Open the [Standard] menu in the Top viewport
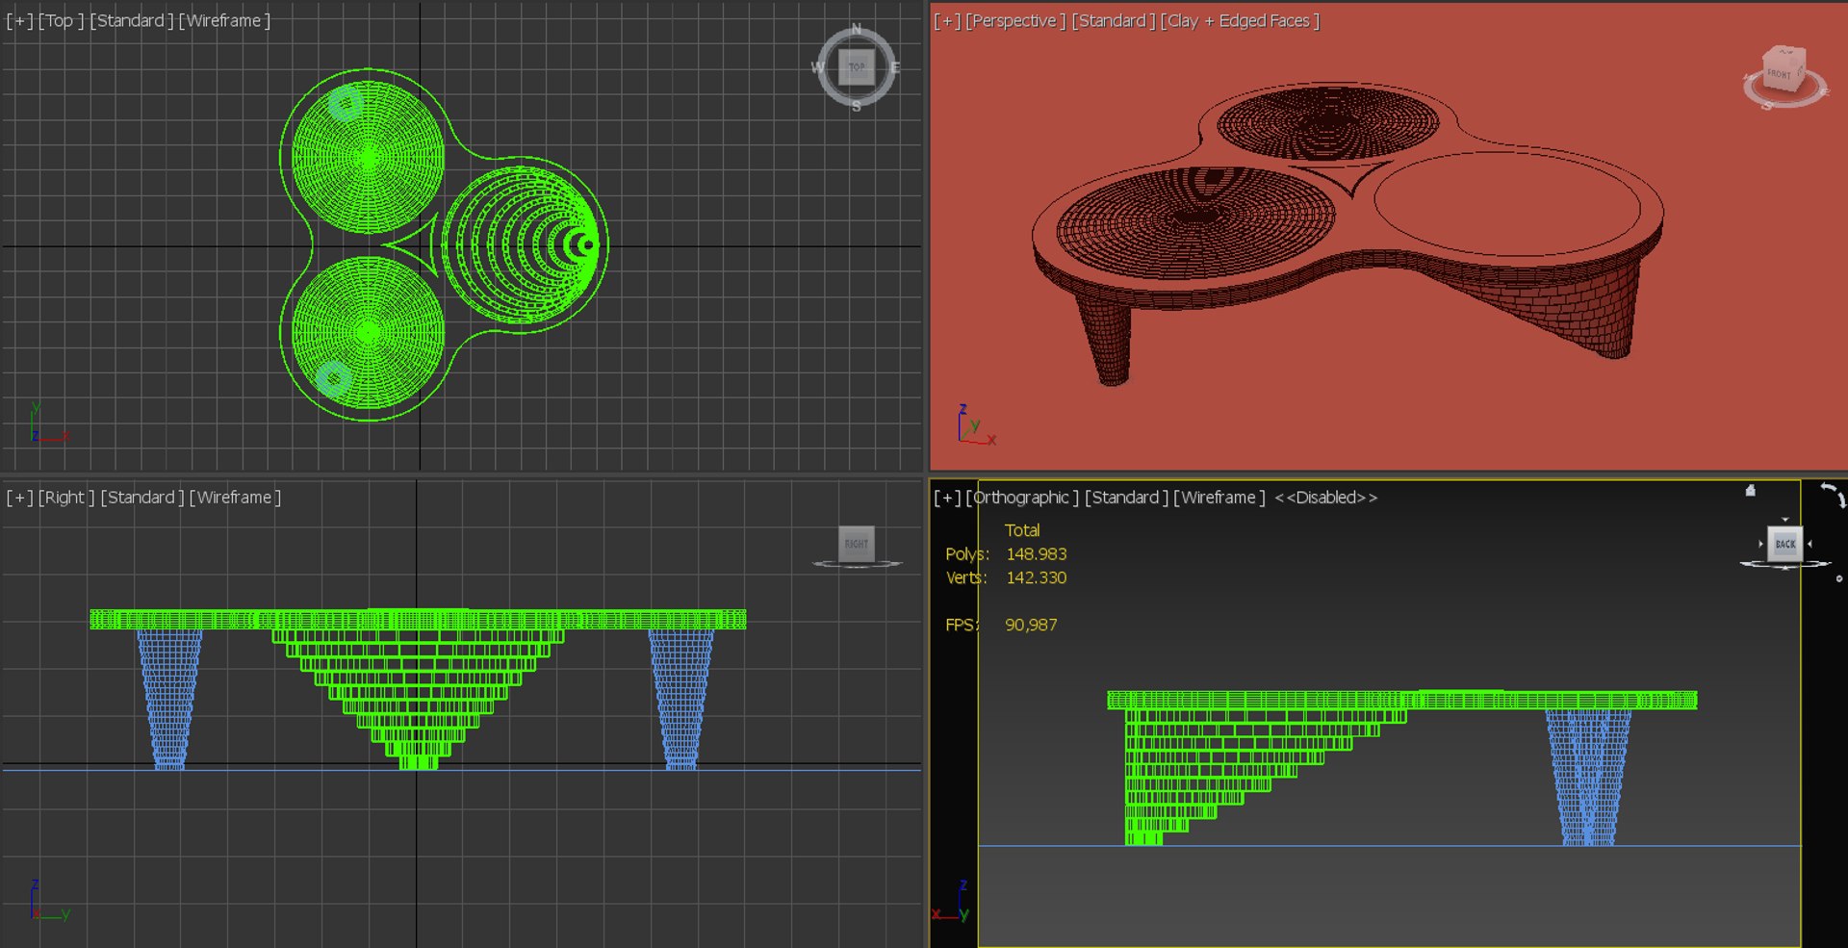Screen dimensions: 1848x948 click(132, 20)
